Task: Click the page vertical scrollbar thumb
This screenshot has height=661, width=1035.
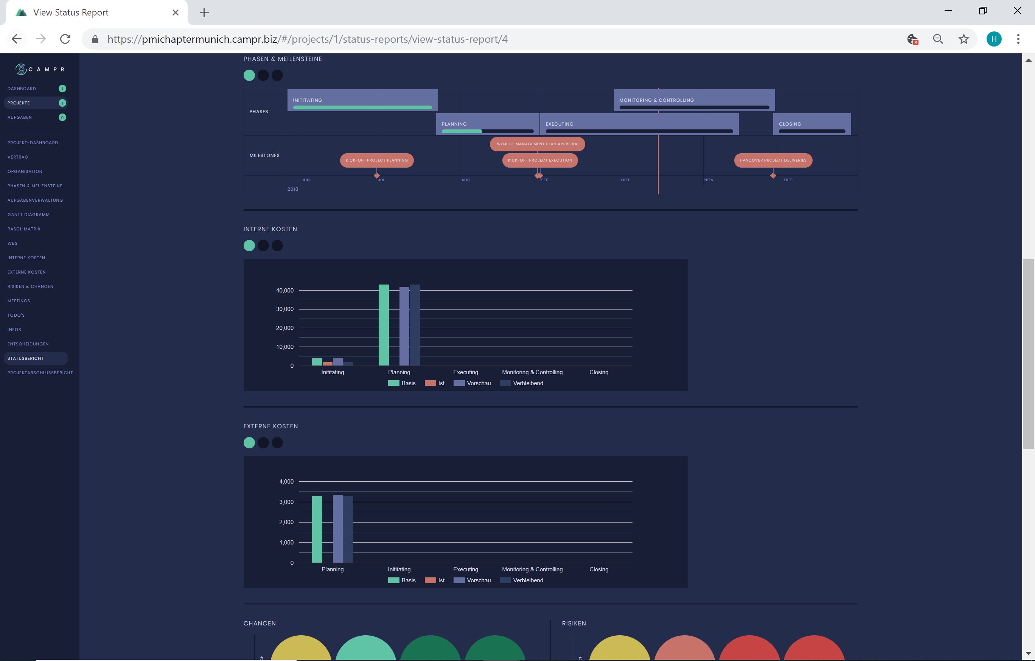Action: tap(1028, 354)
